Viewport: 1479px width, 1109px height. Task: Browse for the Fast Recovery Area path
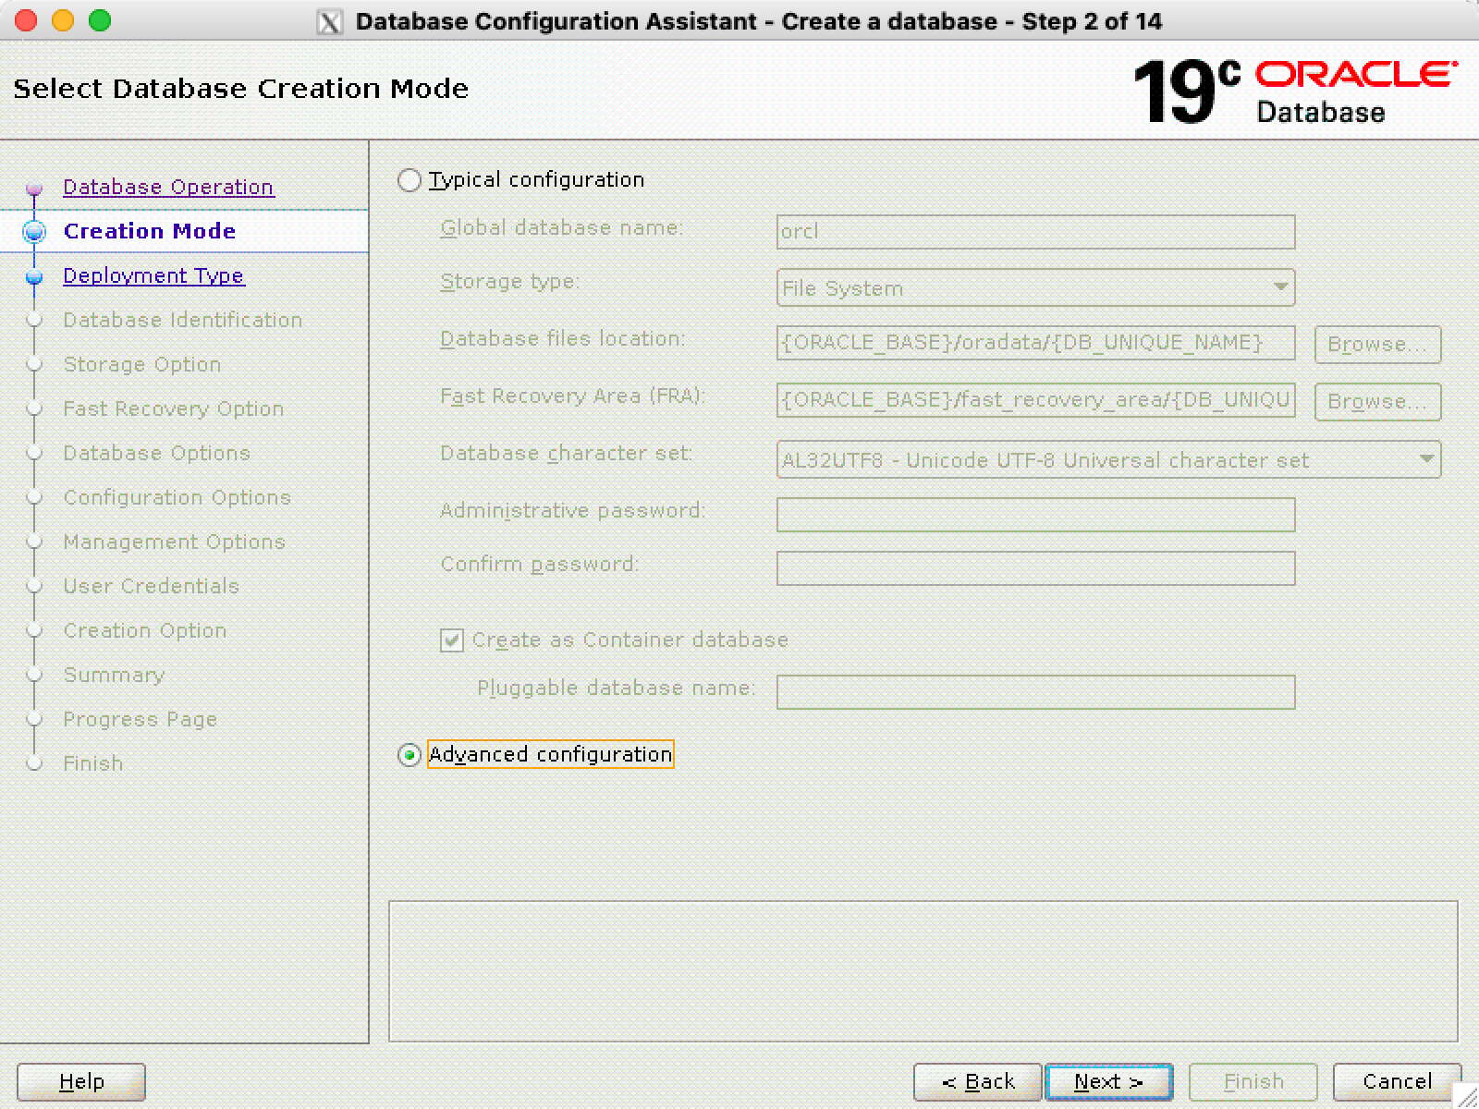pyautogui.click(x=1377, y=401)
